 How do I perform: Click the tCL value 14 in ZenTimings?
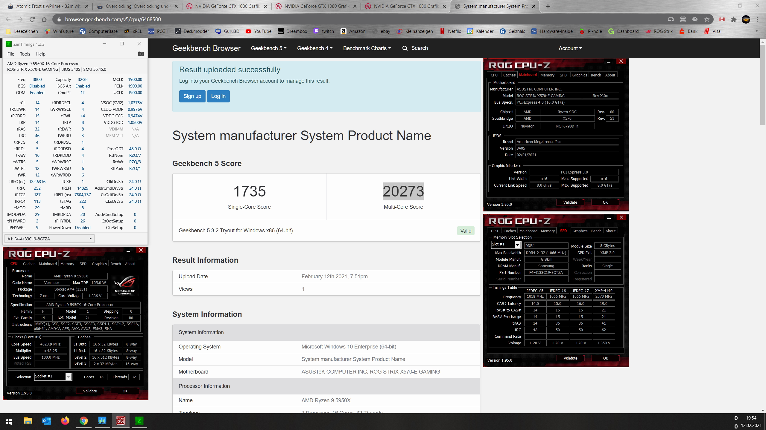[37, 103]
